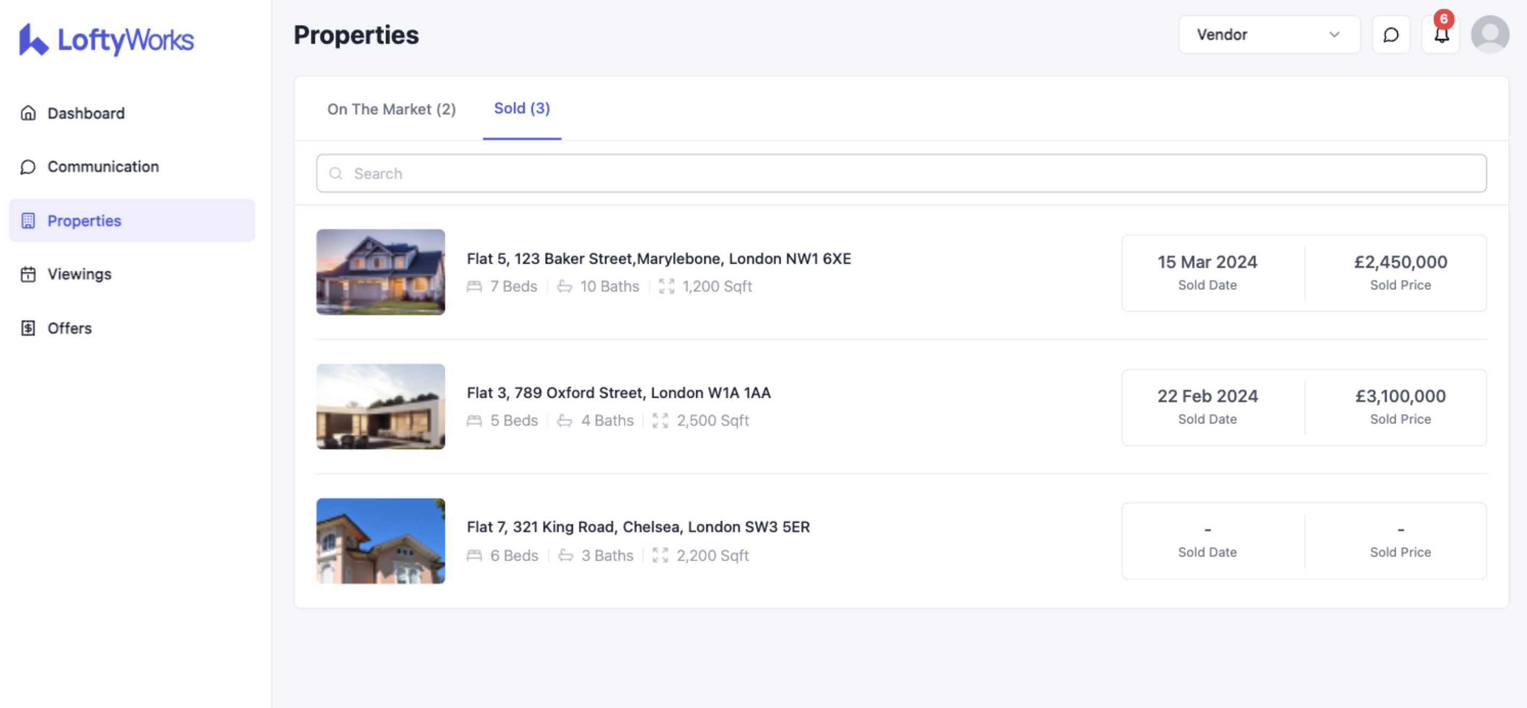Switch to On The Market tab
The height and width of the screenshot is (708, 1527).
pyautogui.click(x=391, y=109)
